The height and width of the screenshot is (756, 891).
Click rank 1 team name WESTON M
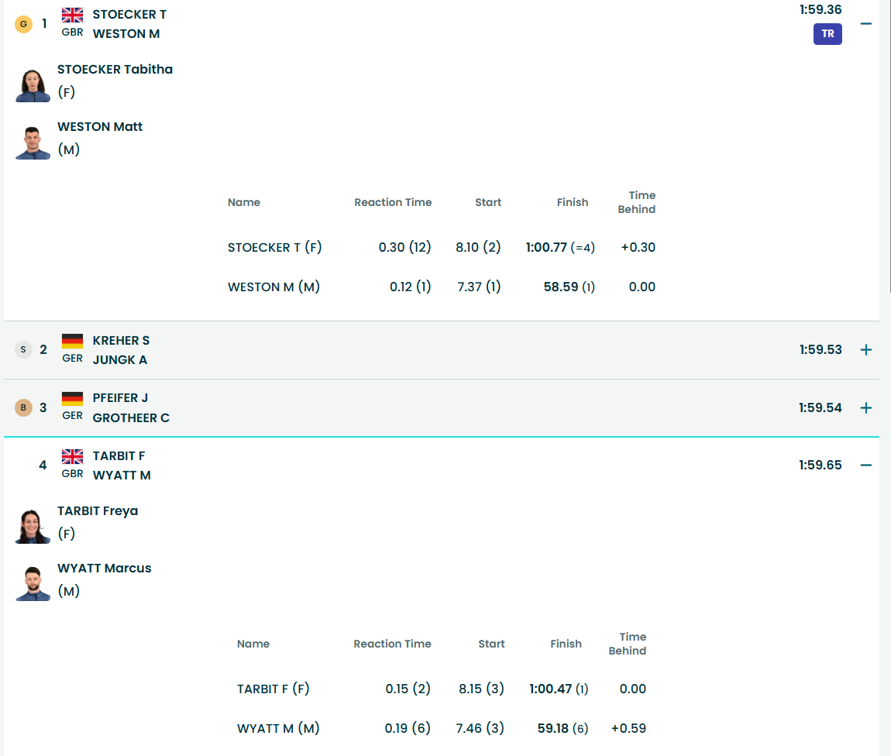click(126, 33)
